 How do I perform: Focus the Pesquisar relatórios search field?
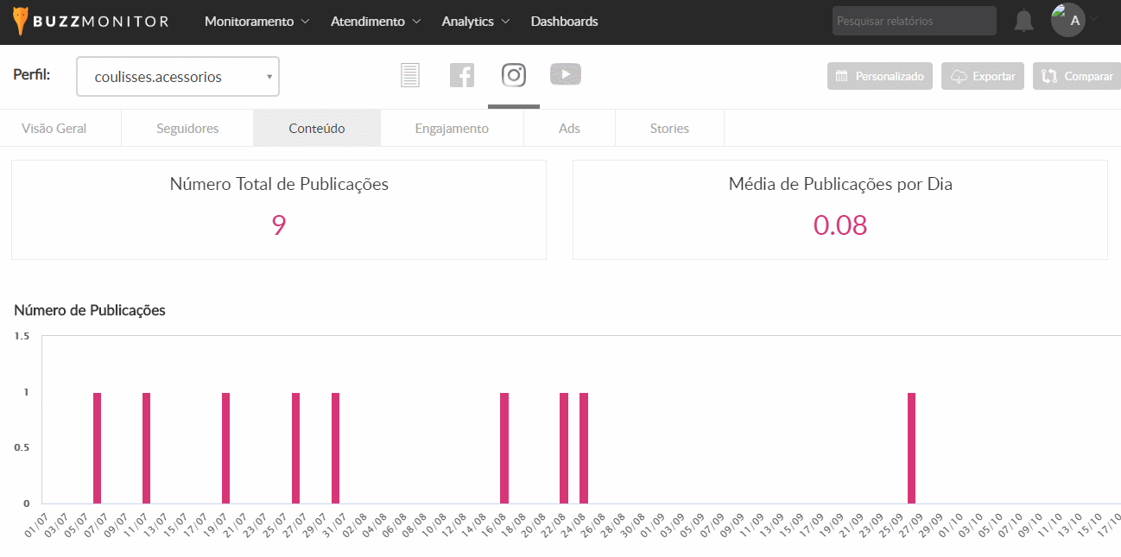click(x=914, y=22)
